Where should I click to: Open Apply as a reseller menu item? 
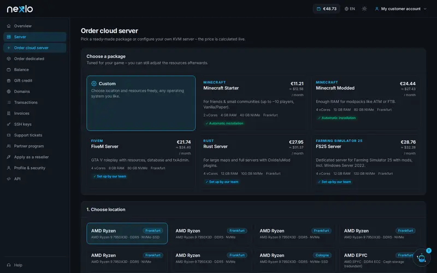35,157
